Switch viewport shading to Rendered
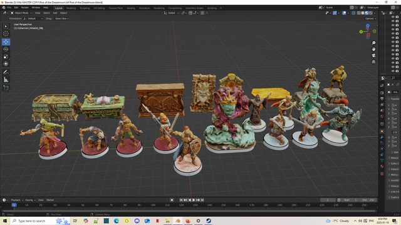 click(371, 13)
